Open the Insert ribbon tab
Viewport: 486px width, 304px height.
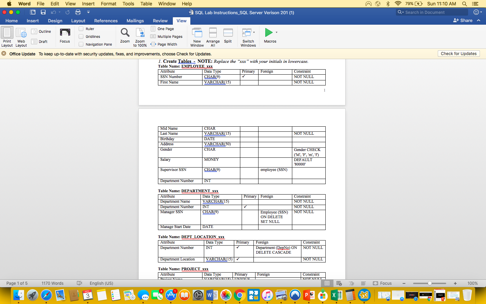click(33, 21)
